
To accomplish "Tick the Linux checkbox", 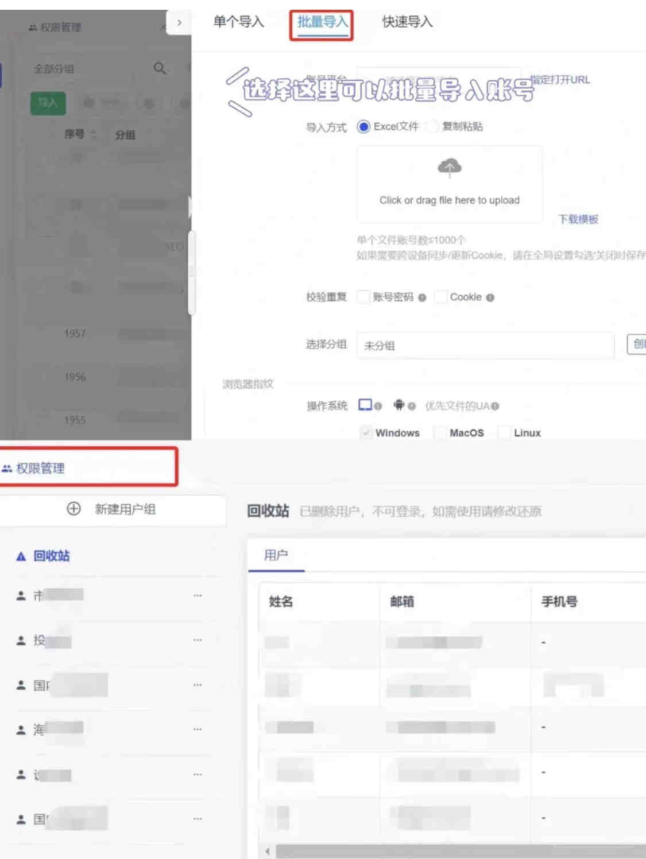I will [x=504, y=432].
